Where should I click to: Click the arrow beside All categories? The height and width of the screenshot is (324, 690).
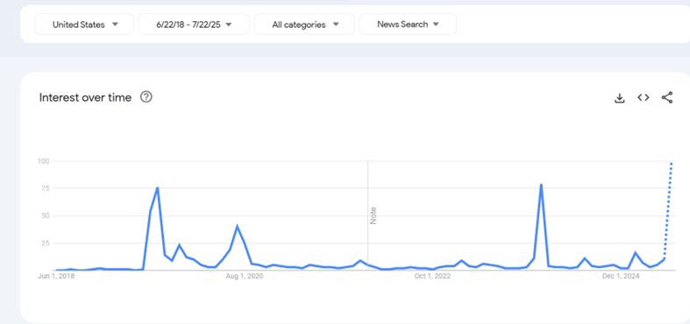click(x=336, y=25)
